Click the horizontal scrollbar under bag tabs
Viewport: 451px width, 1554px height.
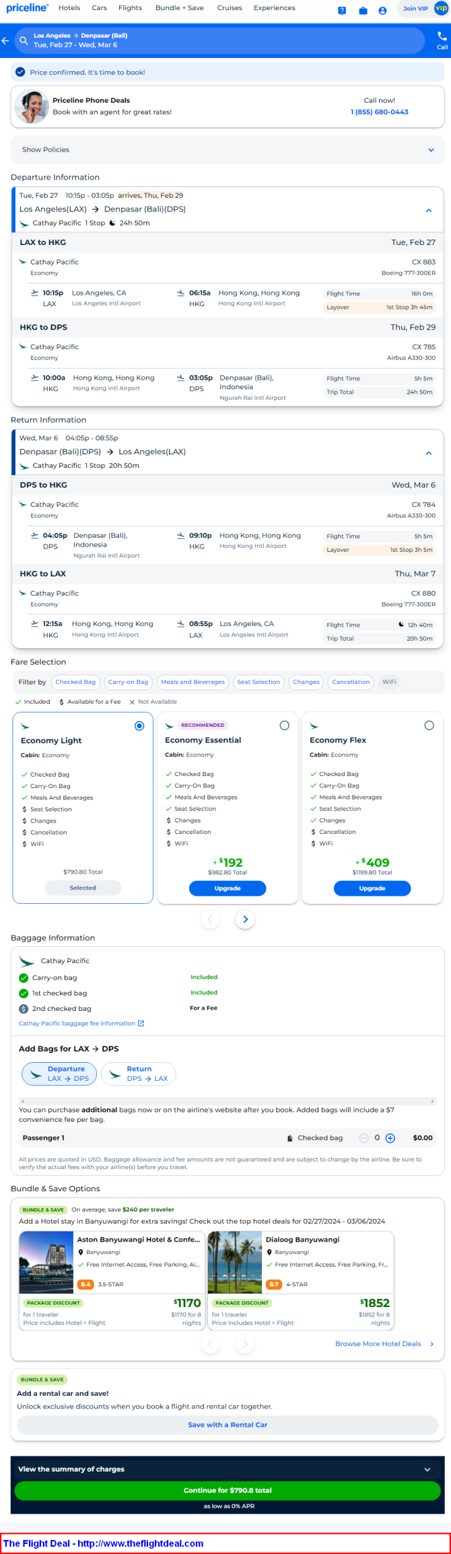click(x=228, y=1101)
